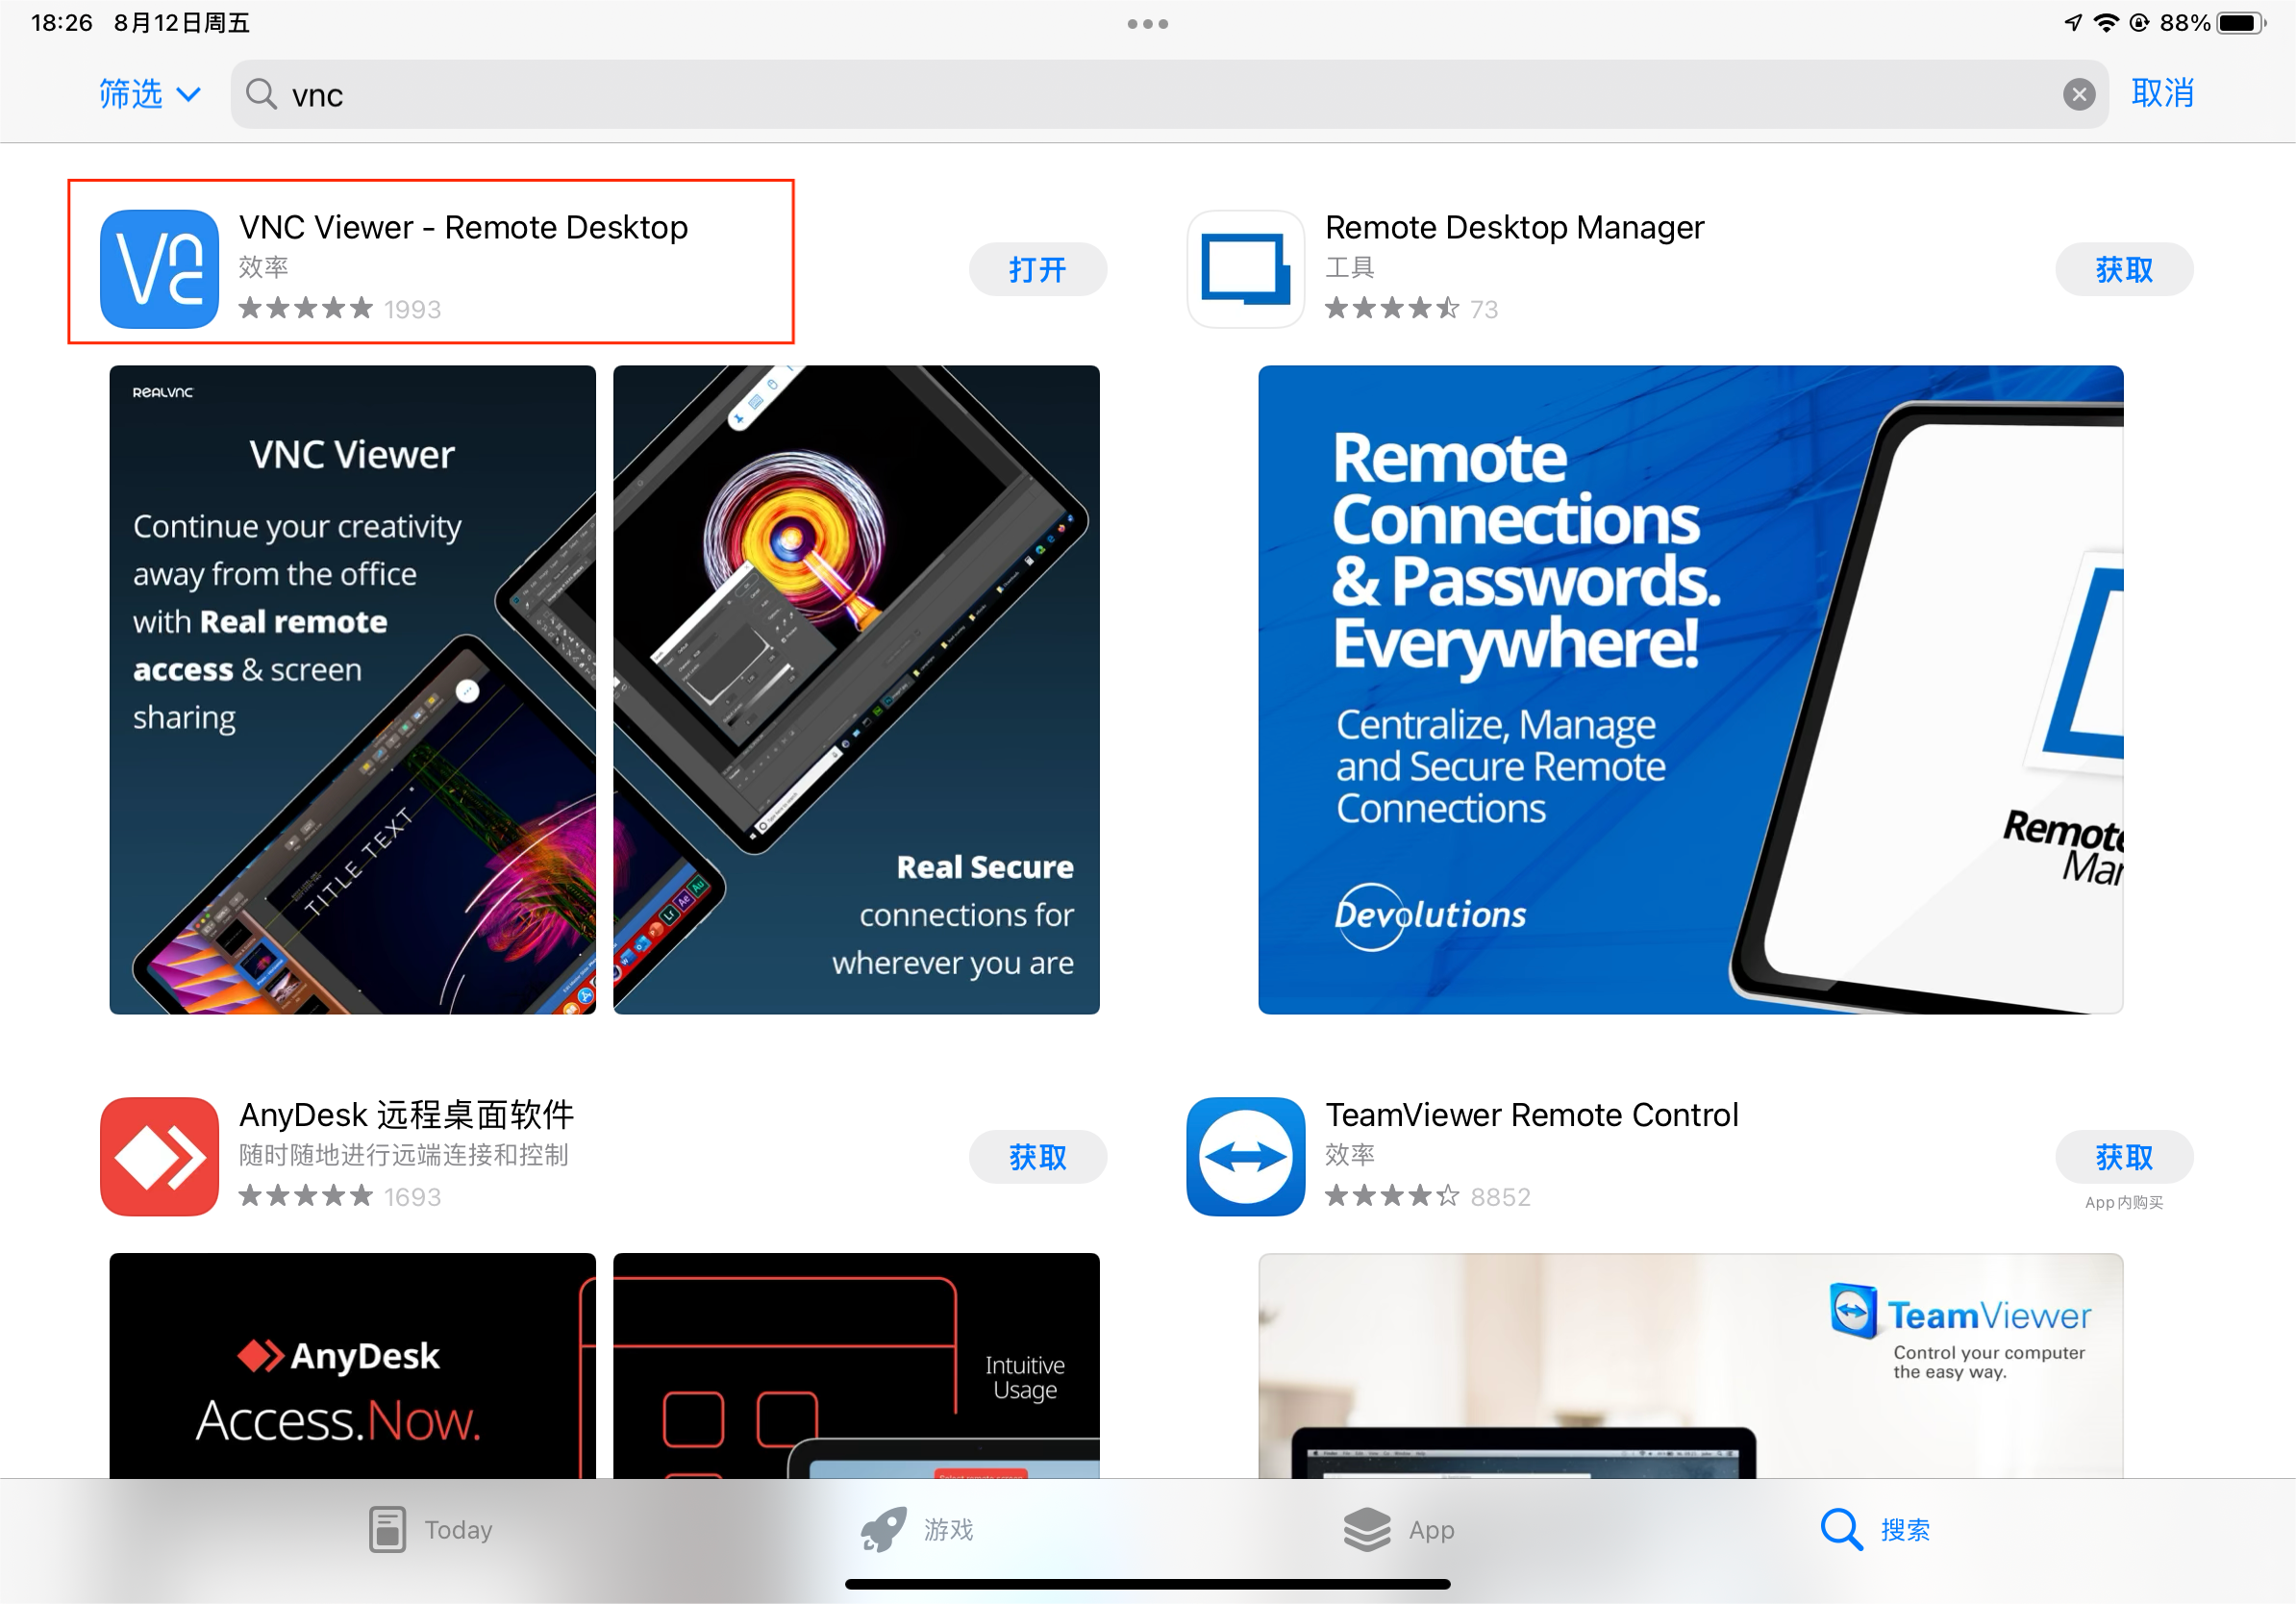Screen dimensions: 2296x1604
Task: Expand the 筛选 filter dropdown
Action: point(149,94)
